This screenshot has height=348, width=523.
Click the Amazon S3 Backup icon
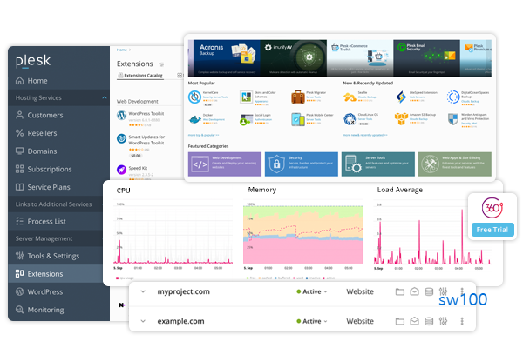coord(401,119)
